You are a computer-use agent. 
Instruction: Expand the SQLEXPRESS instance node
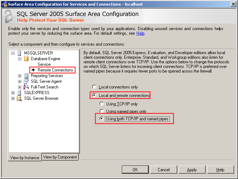[x=13, y=93]
